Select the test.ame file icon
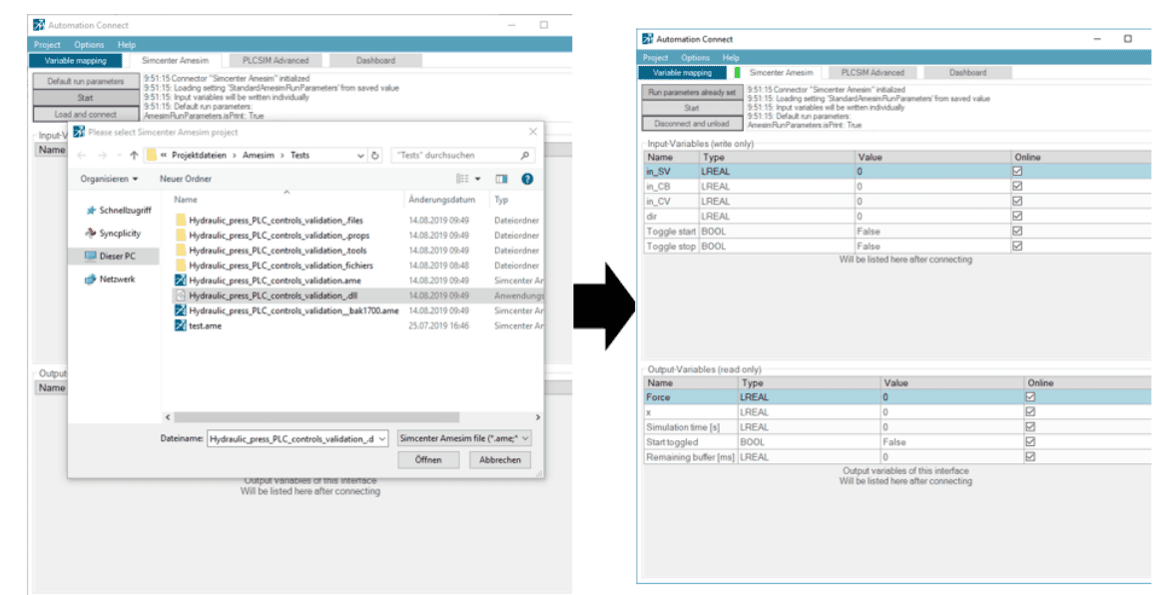The width and height of the screenshot is (1172, 595). click(x=181, y=326)
